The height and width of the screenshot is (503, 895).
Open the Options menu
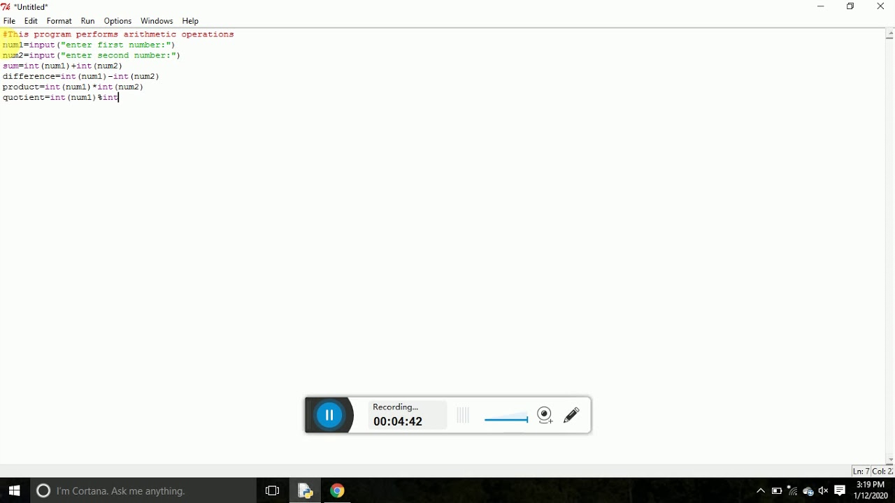click(x=118, y=21)
